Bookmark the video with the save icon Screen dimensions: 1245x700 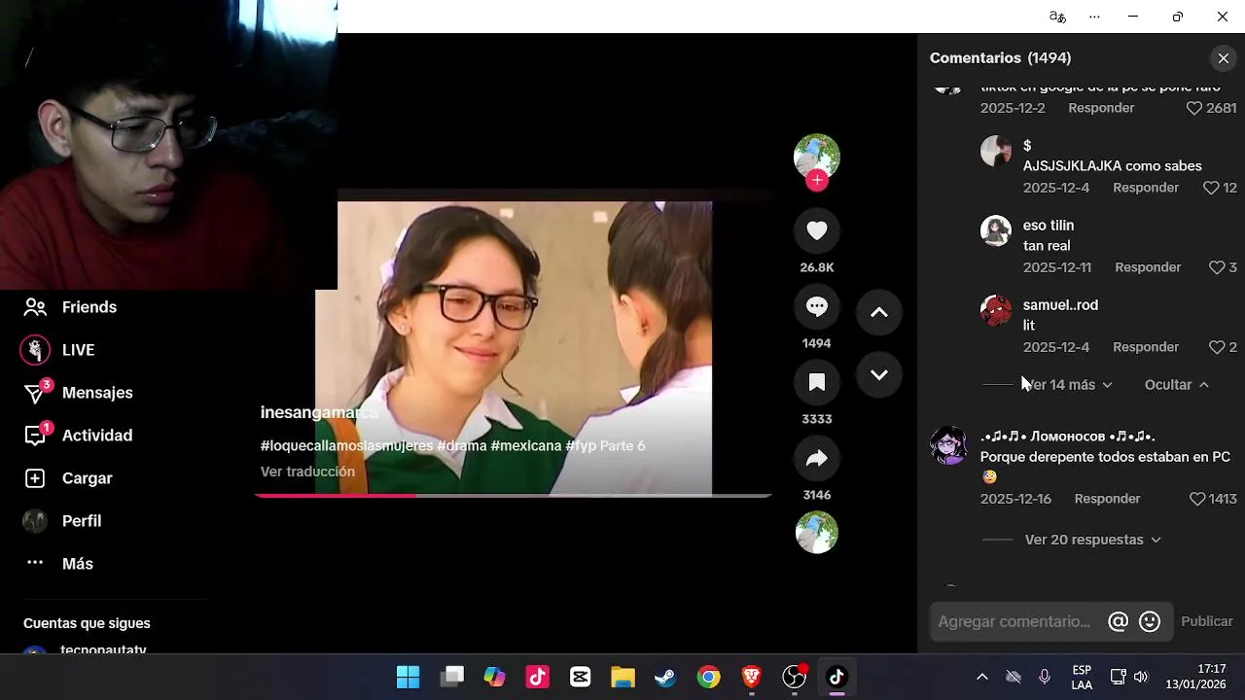(817, 382)
